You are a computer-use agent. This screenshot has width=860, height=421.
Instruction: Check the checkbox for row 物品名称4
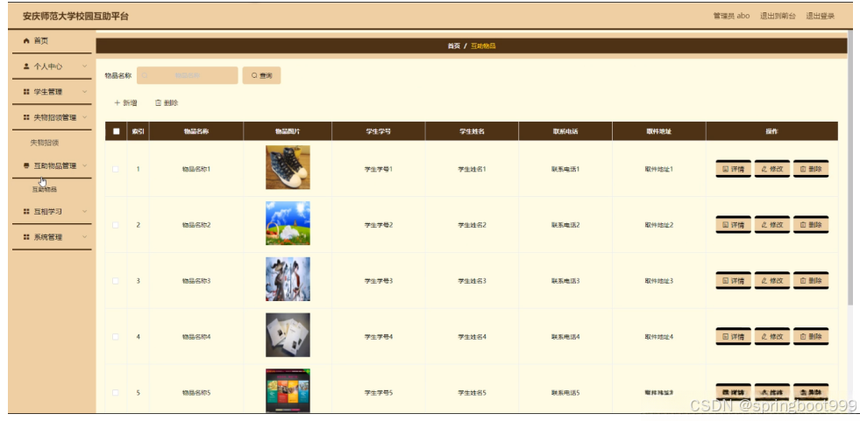click(115, 337)
